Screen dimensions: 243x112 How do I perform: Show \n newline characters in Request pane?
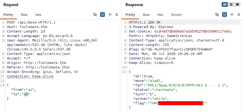pyautogui.click(x=110, y=15)
